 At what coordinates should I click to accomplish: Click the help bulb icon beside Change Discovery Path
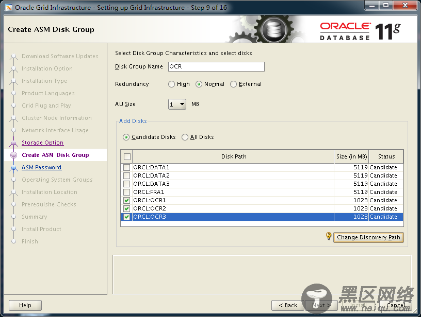point(329,236)
